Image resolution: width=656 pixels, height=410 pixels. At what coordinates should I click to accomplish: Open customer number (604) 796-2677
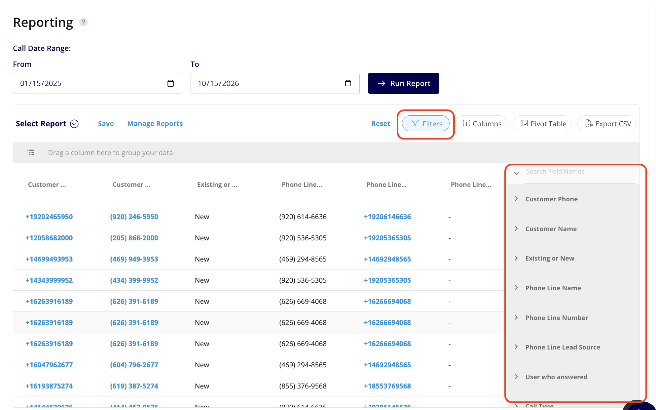point(134,365)
